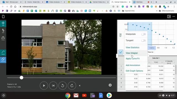Choose View Integral from graph menu
This screenshot has height=99, width=177.
click(x=132, y=53)
